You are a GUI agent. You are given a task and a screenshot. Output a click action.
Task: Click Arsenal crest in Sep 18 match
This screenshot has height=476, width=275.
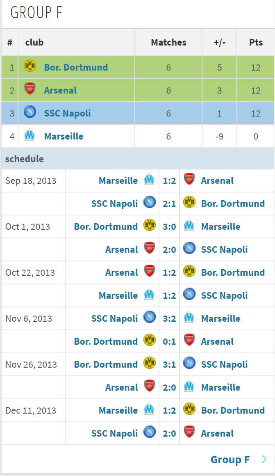pos(189,180)
